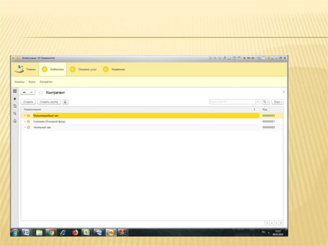This screenshot has height=246, width=328.
Task: Expand the Мультимедийный зал group
Action: [25, 115]
